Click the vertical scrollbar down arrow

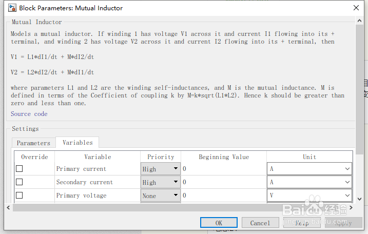point(359,199)
